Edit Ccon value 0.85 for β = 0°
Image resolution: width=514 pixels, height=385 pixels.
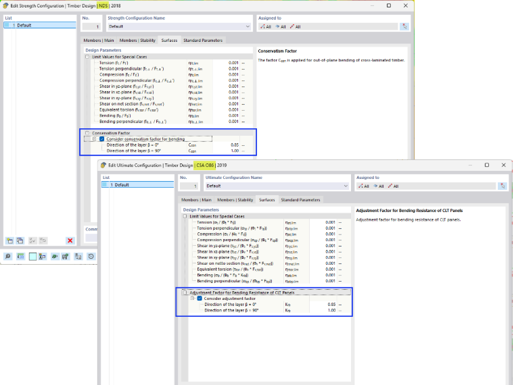pos(226,145)
